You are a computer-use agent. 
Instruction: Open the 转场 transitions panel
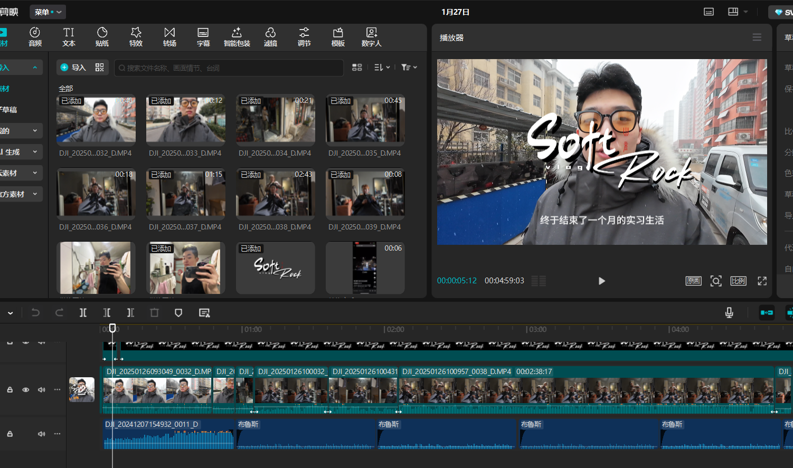(169, 37)
